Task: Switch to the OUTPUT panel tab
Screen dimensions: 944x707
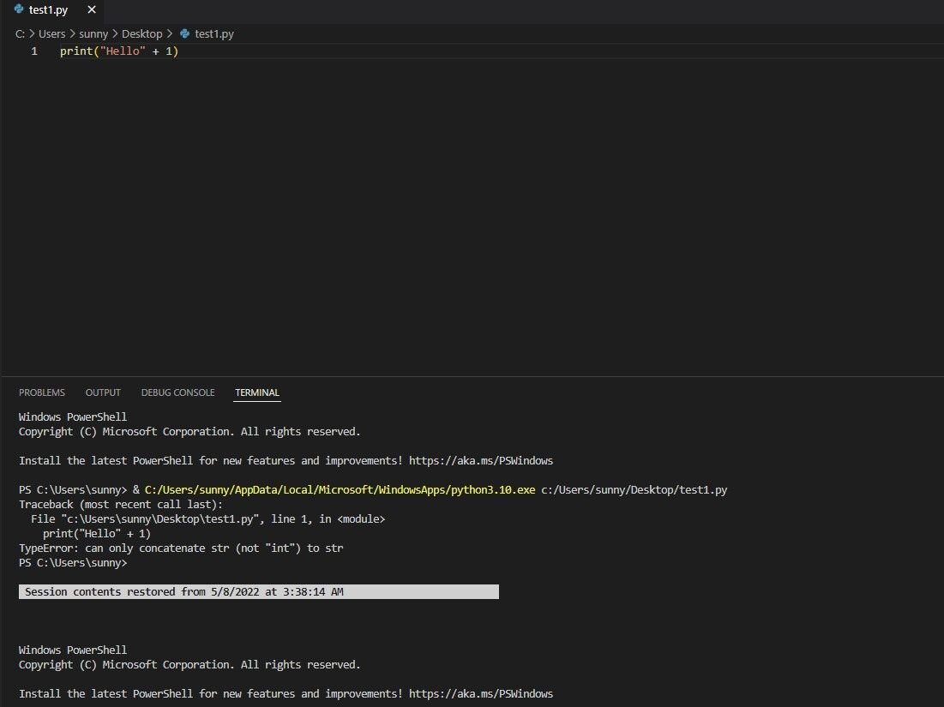Action: [103, 392]
